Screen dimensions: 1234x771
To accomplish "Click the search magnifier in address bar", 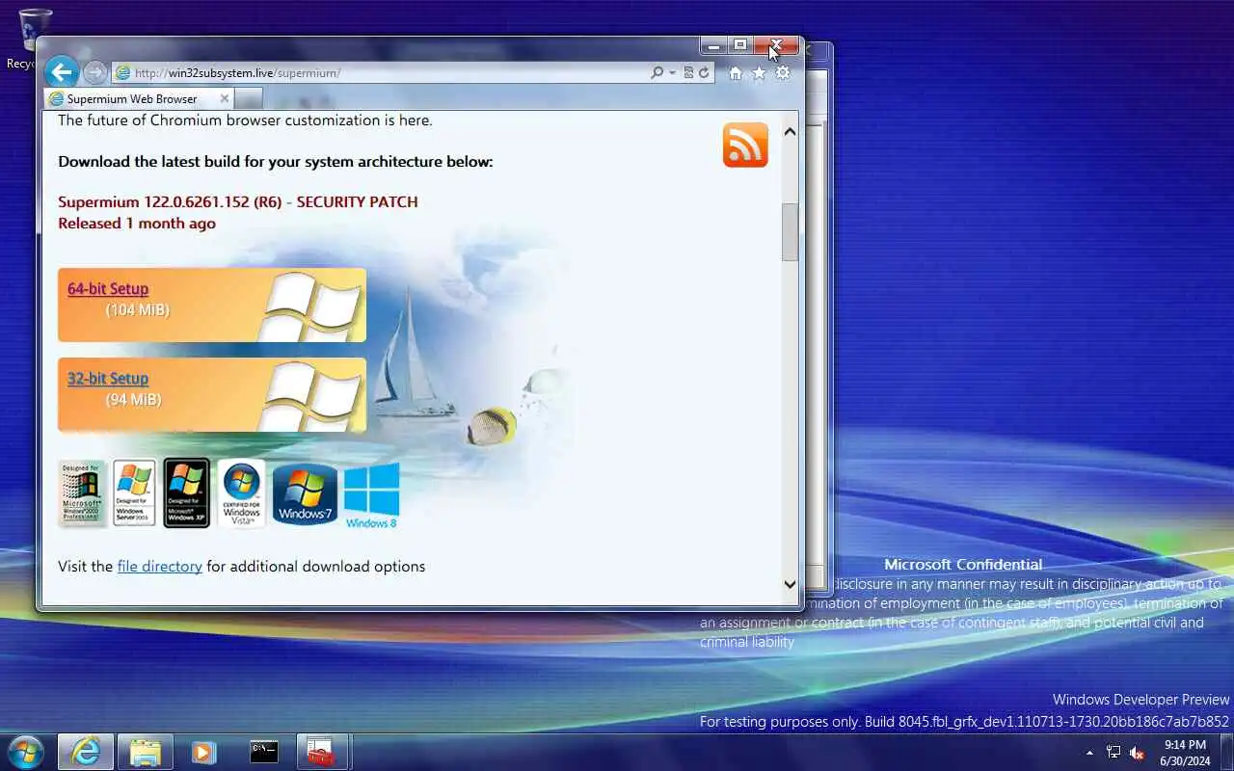I will pos(657,72).
